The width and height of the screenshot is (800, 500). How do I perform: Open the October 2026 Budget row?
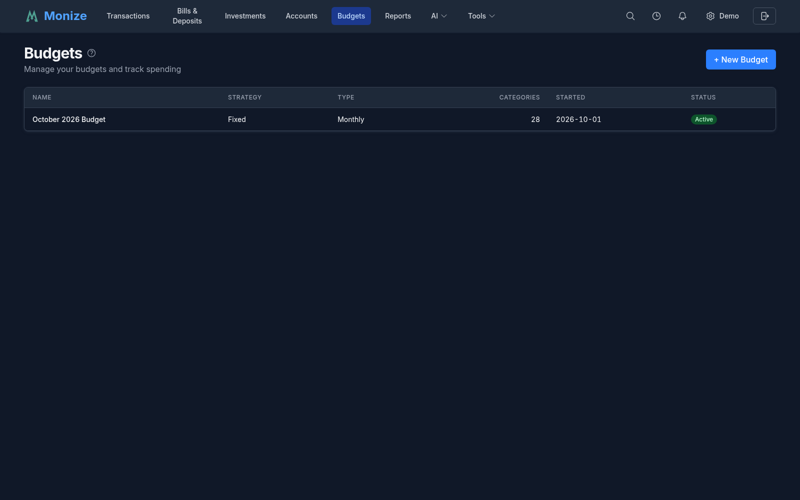(400, 119)
